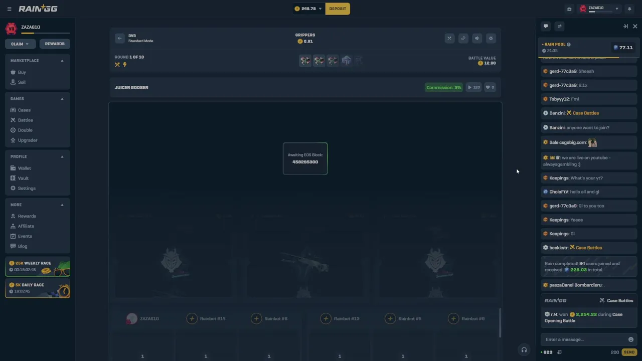
Task: Collapse the chat panel with the arrow-bar icon
Action: tap(625, 26)
